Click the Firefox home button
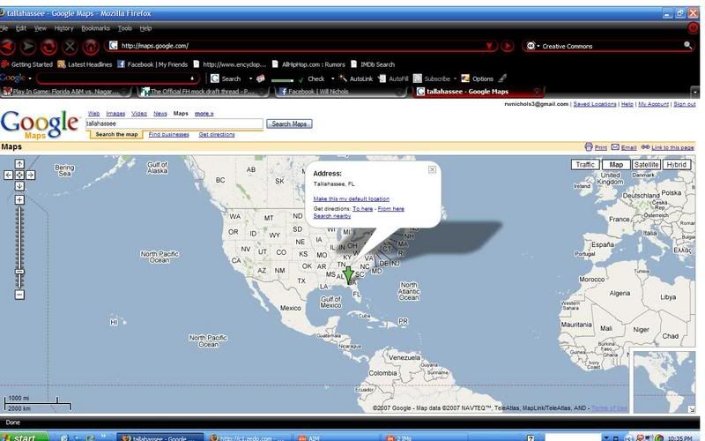The image size is (705, 441). (x=90, y=46)
